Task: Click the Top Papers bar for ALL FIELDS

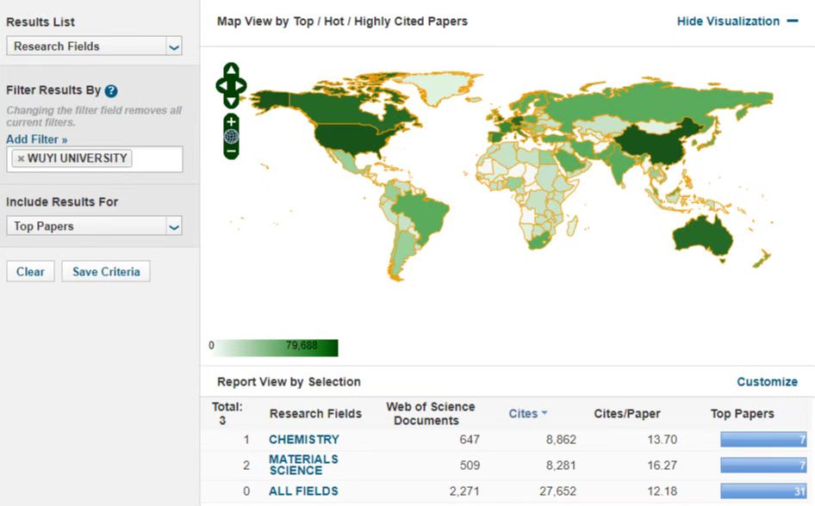Action: 762,491
